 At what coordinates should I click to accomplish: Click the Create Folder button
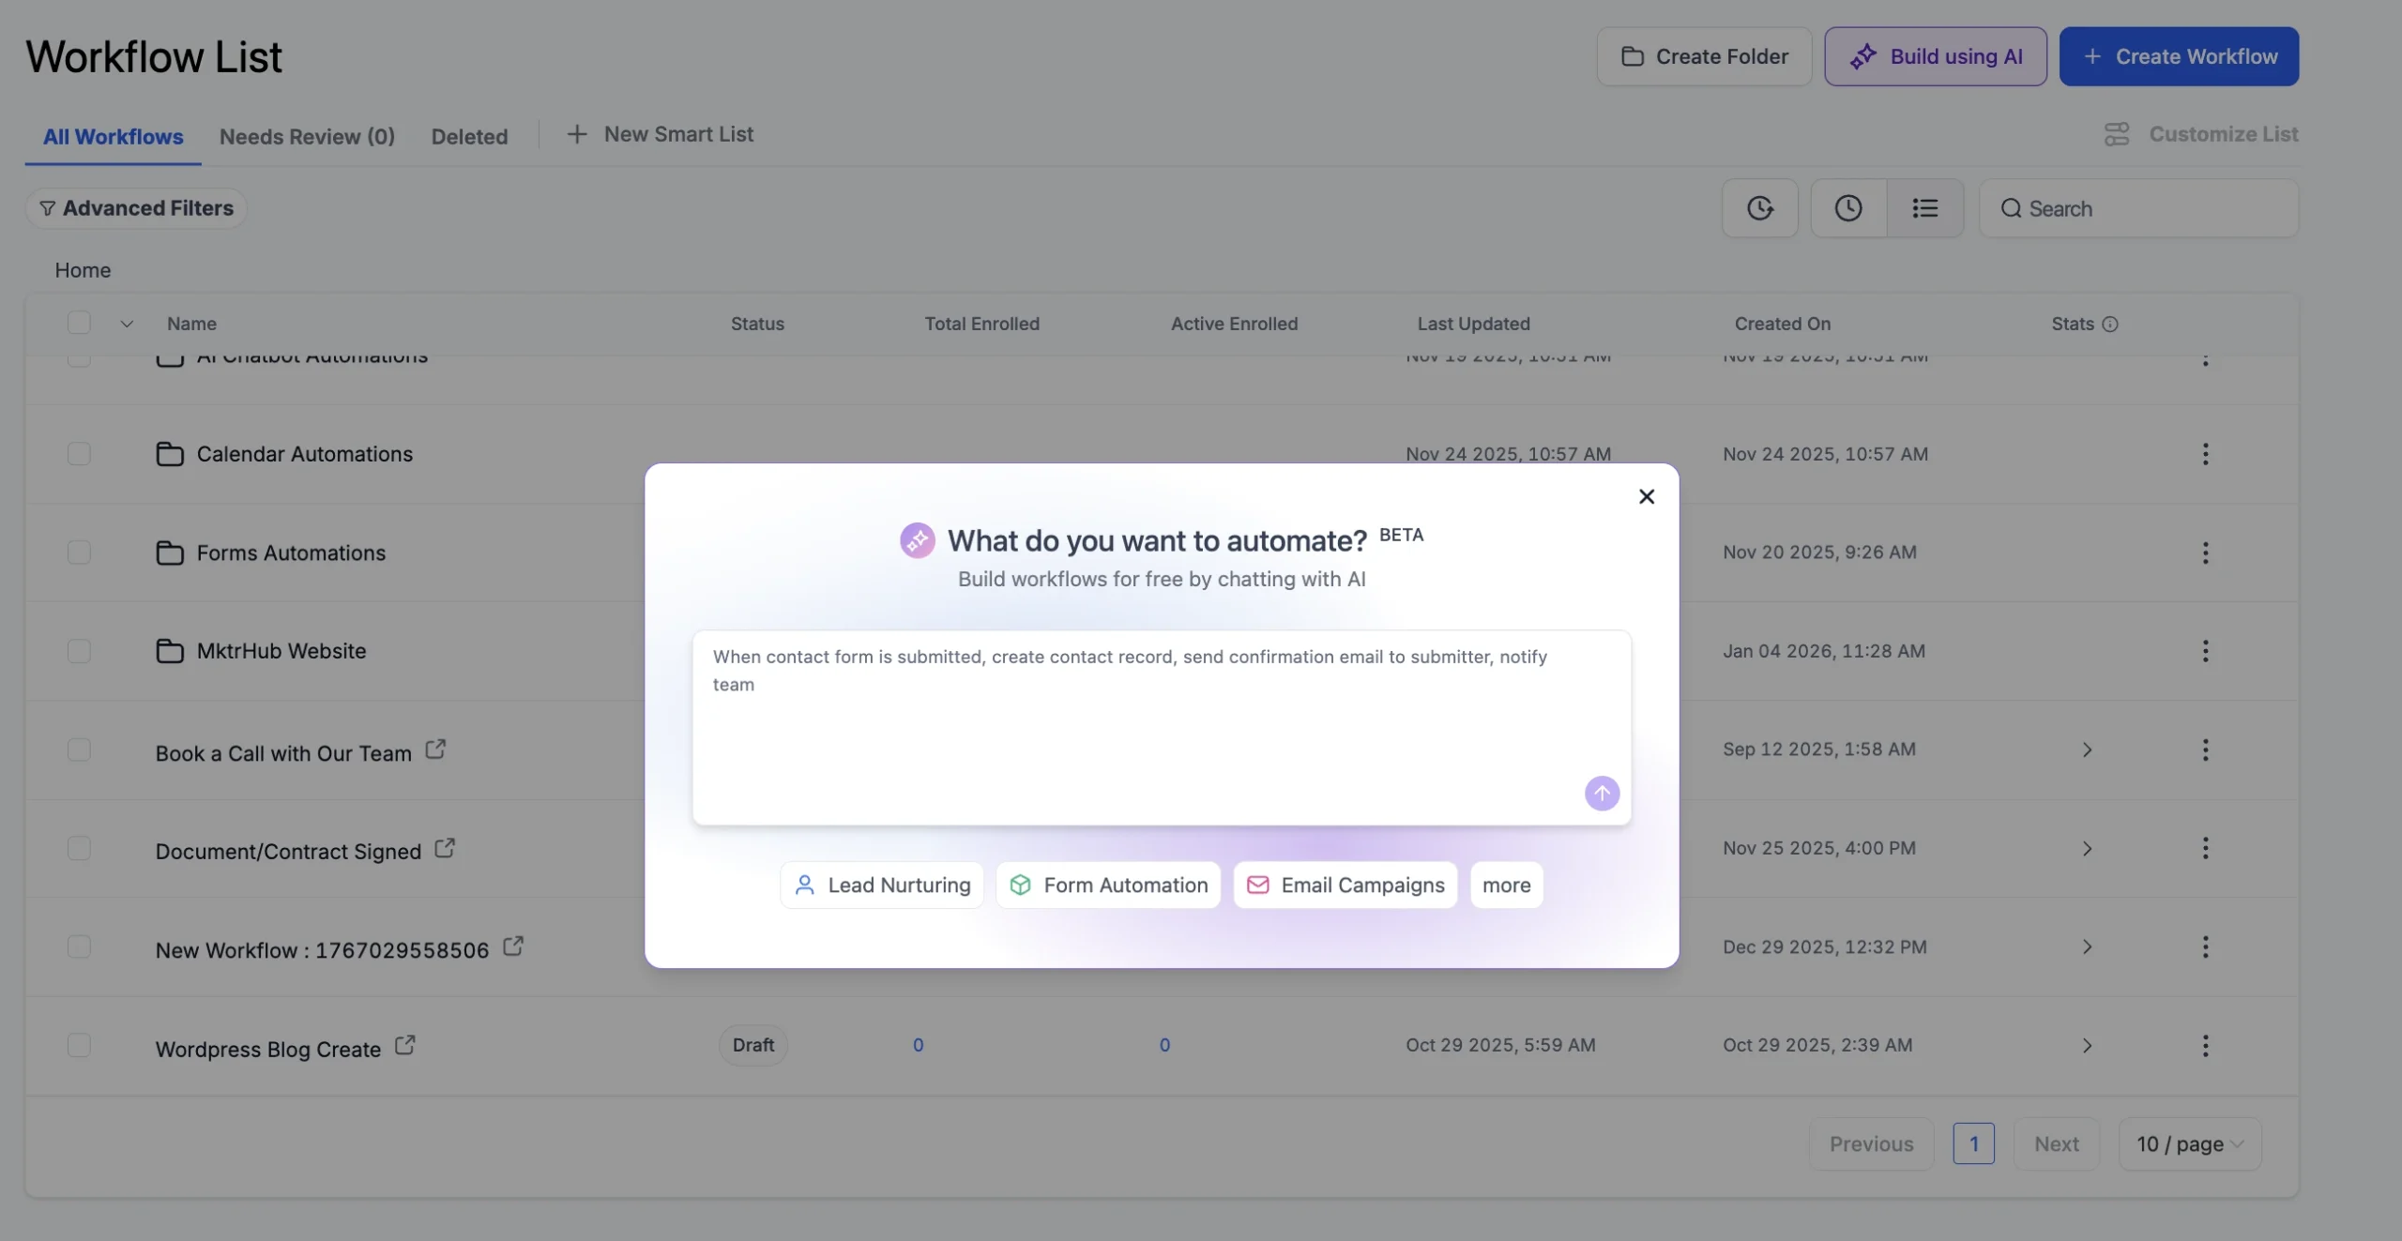coord(1704,56)
